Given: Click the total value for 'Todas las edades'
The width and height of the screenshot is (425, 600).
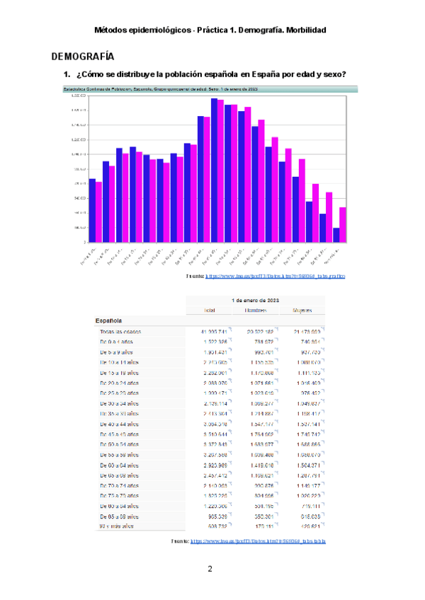Looking at the screenshot, I should (x=213, y=331).
